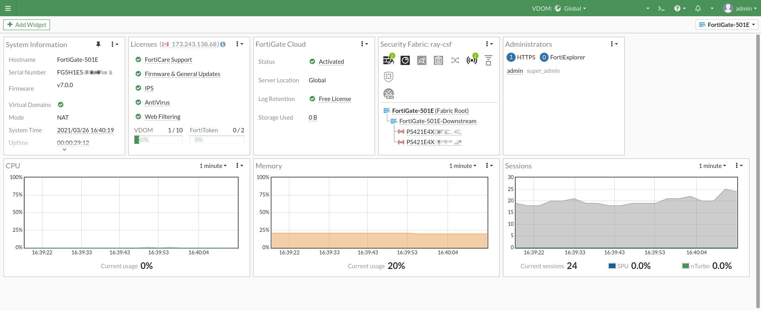The width and height of the screenshot is (761, 311).
Task: Open the FortiGate-501E device selector
Action: (x=727, y=25)
